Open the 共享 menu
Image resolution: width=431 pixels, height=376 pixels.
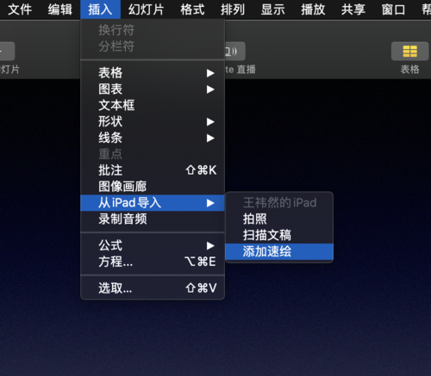tap(353, 9)
